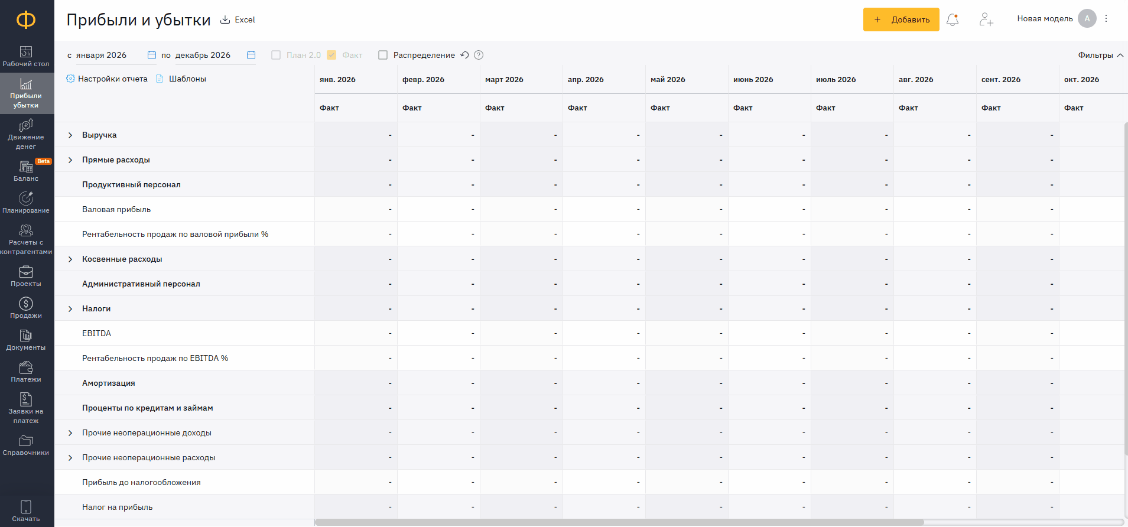This screenshot has height=527, width=1128.
Task: Expand the Косвенные расходы row
Action: point(70,259)
